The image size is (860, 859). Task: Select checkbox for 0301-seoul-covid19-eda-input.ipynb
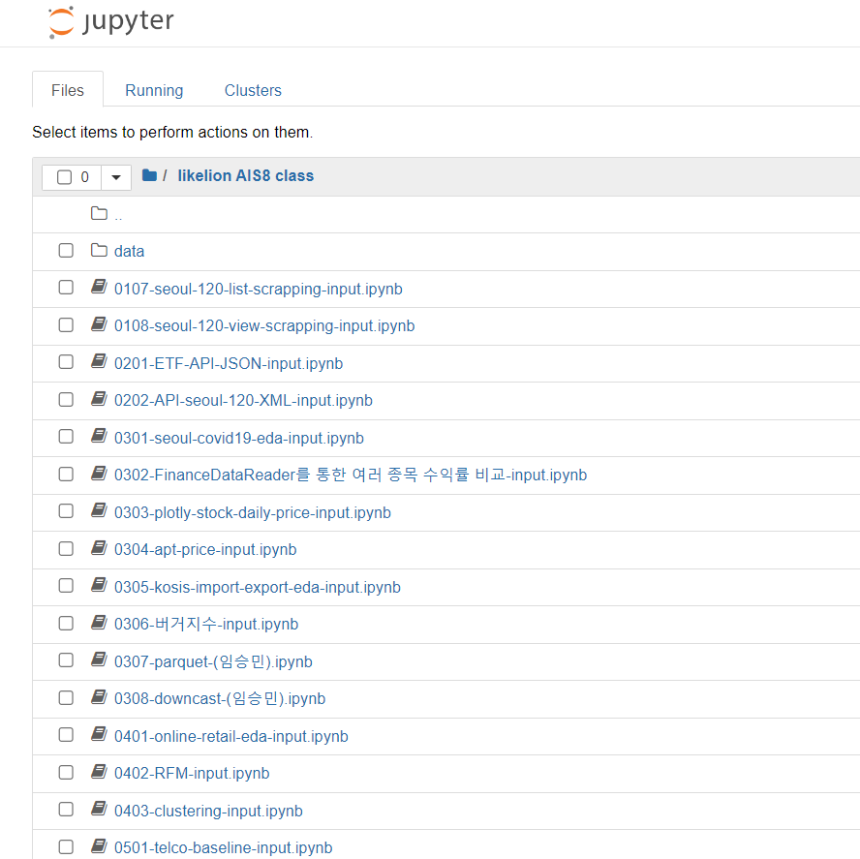click(x=66, y=437)
